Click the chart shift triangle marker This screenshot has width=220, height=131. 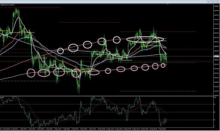pos(168,4)
